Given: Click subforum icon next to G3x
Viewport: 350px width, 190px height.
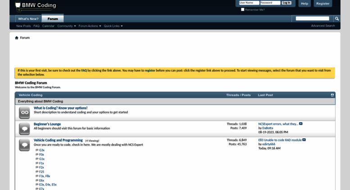Looking at the screenshot, I should click(x=37, y=150).
